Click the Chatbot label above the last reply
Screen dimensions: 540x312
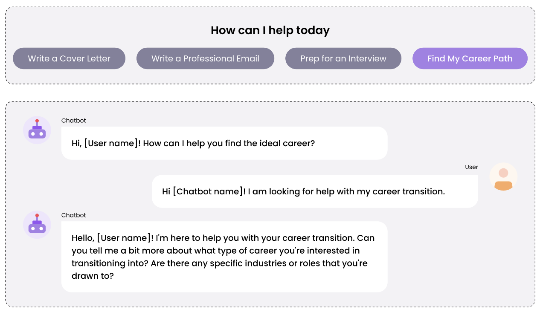74,215
